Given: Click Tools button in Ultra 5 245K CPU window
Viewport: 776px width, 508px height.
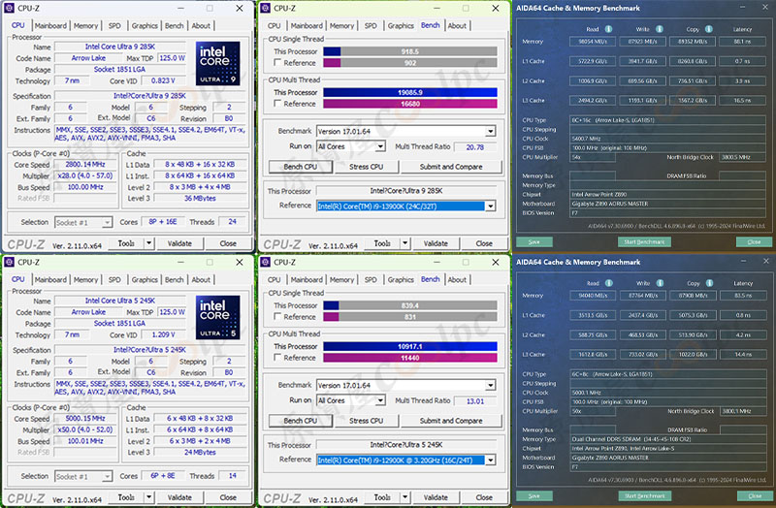Looking at the screenshot, I should coord(126,497).
